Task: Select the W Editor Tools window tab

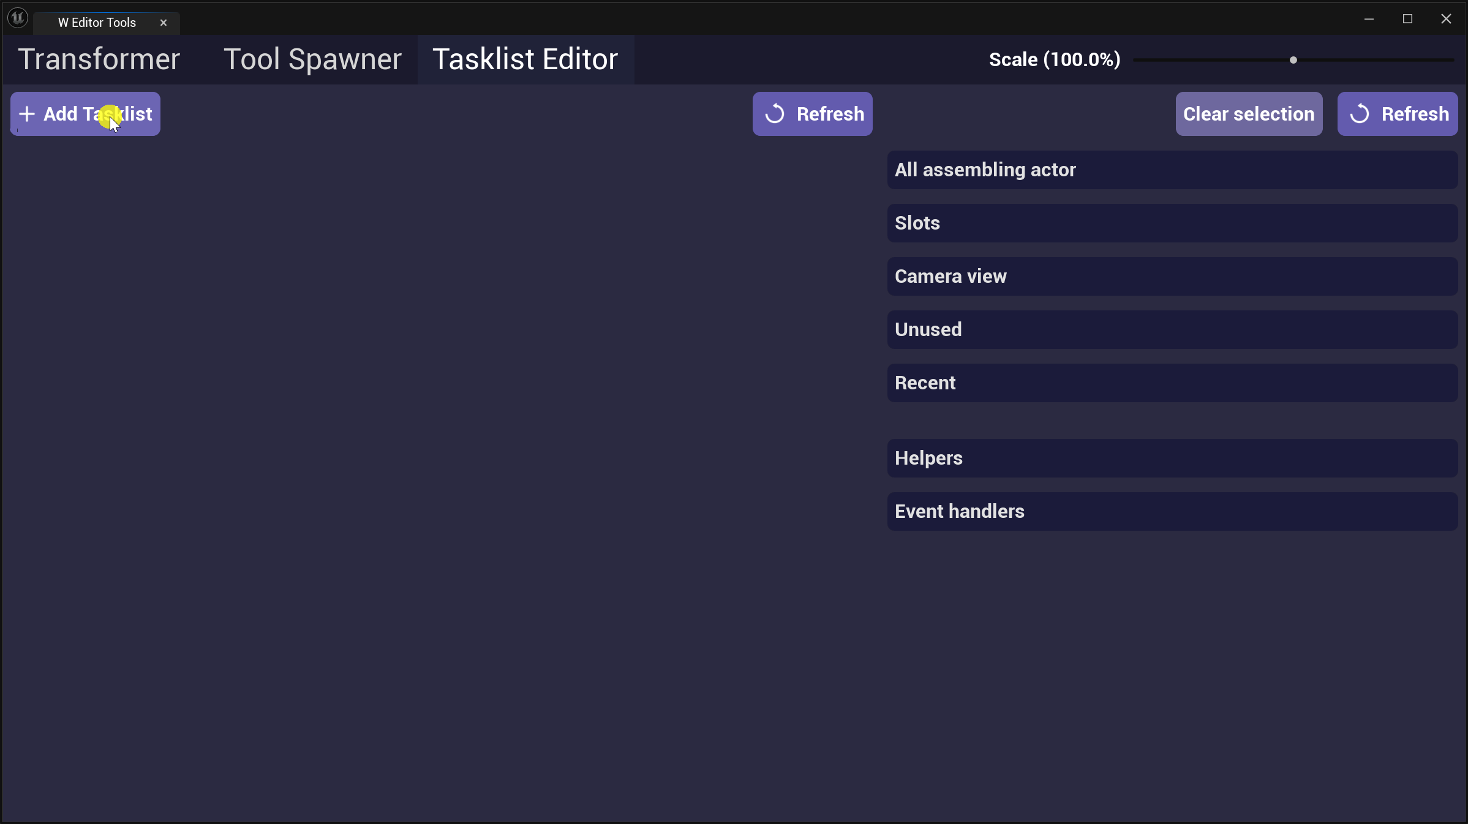Action: [x=97, y=23]
